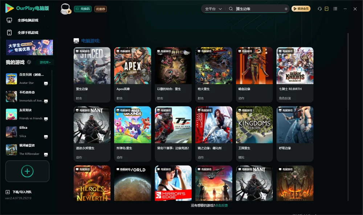Open the user avatar profile

click(x=65, y=9)
